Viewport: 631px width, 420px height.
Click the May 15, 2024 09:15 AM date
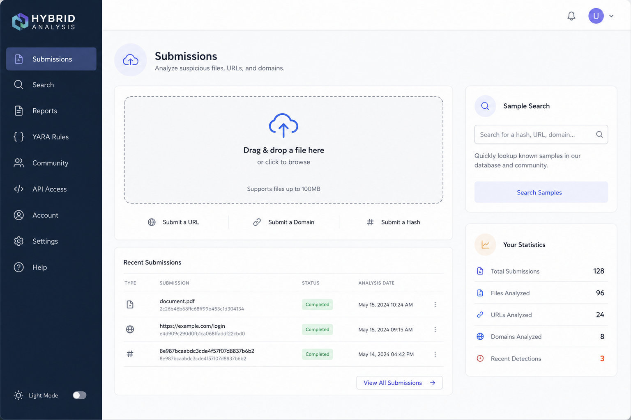coord(385,330)
